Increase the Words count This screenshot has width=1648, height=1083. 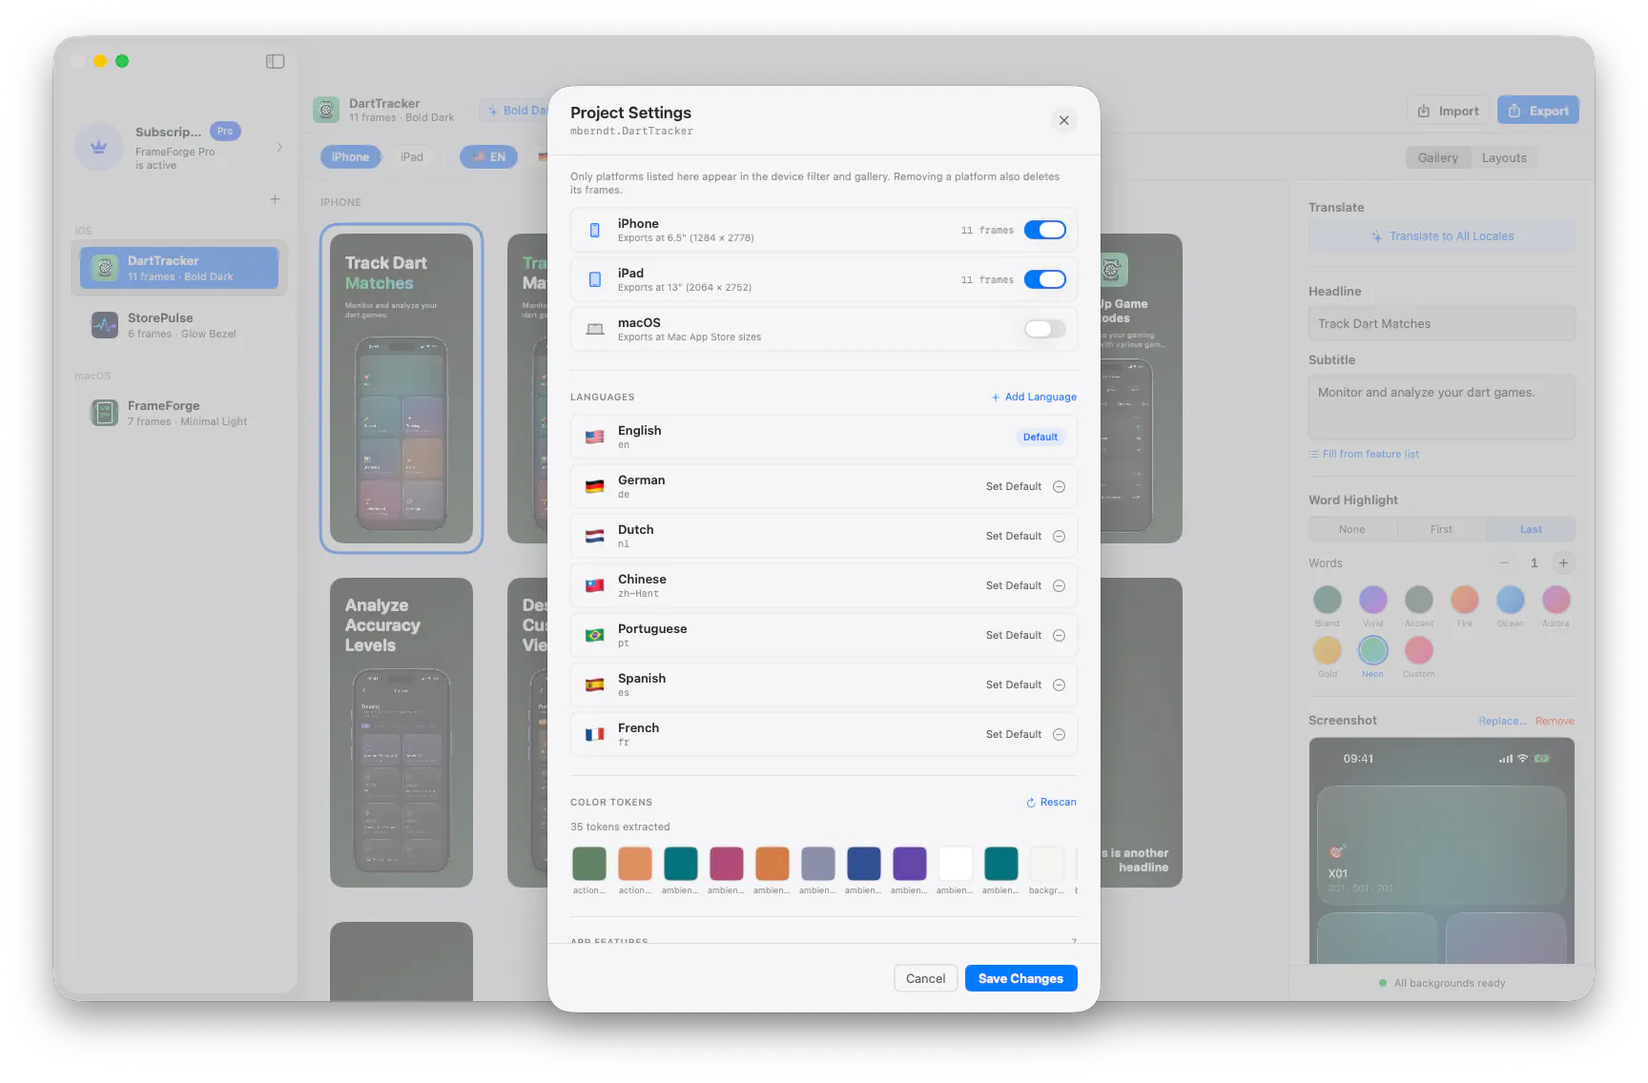(1563, 562)
